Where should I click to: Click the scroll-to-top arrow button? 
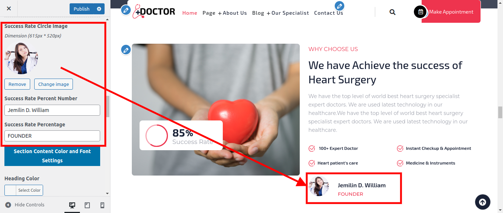pos(483,202)
